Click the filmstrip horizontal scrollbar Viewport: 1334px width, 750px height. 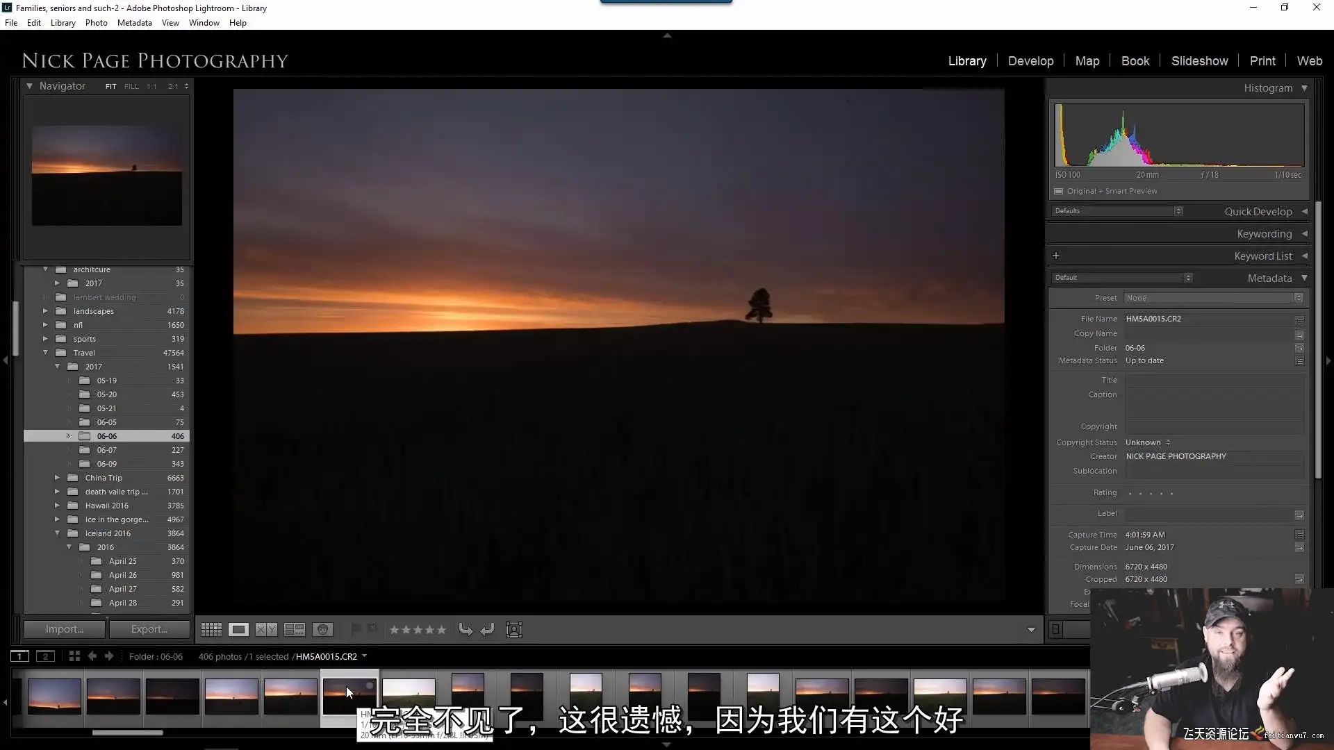(x=128, y=733)
